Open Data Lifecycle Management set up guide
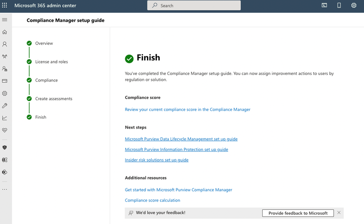Image resolution: width=364 pixels, height=224 pixels. pyautogui.click(x=181, y=139)
